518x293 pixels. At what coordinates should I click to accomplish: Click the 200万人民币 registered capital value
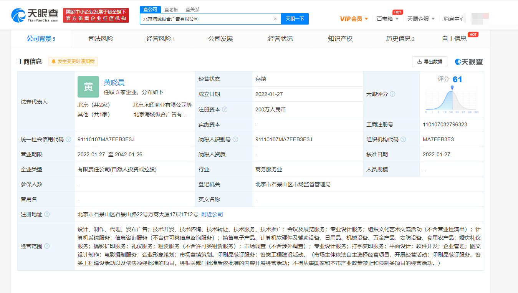point(270,109)
